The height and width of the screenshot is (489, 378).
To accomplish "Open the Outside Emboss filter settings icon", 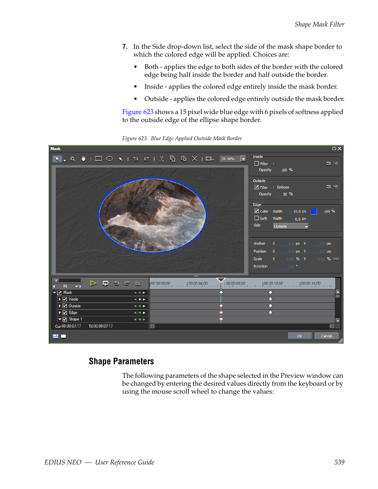I will (x=336, y=187).
